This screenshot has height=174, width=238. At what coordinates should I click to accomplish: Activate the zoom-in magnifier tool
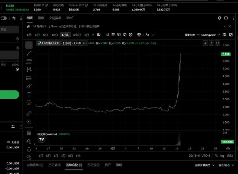29,122
